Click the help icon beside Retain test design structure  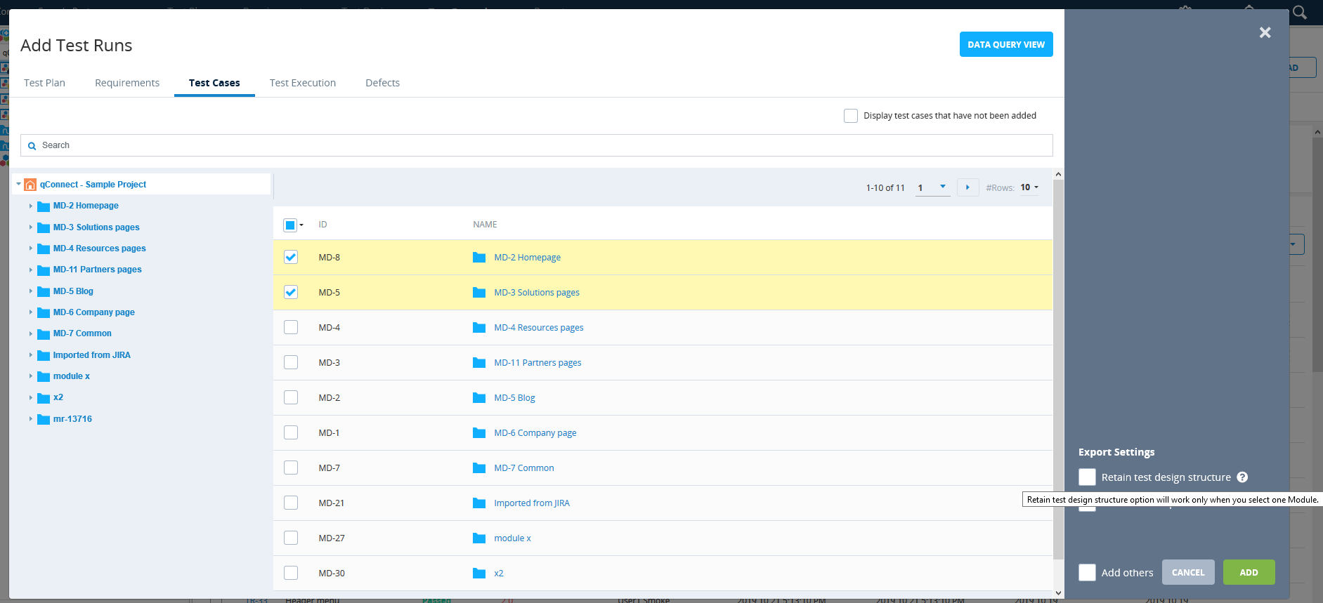tap(1242, 477)
